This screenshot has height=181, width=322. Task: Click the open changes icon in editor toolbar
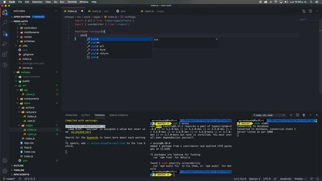[304, 11]
